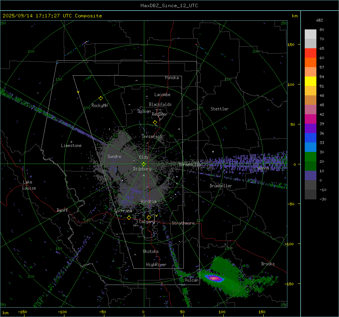The height and width of the screenshot is (317, 339).
Task: Click the white plus marker west of Stettler county
Action: point(213,152)
